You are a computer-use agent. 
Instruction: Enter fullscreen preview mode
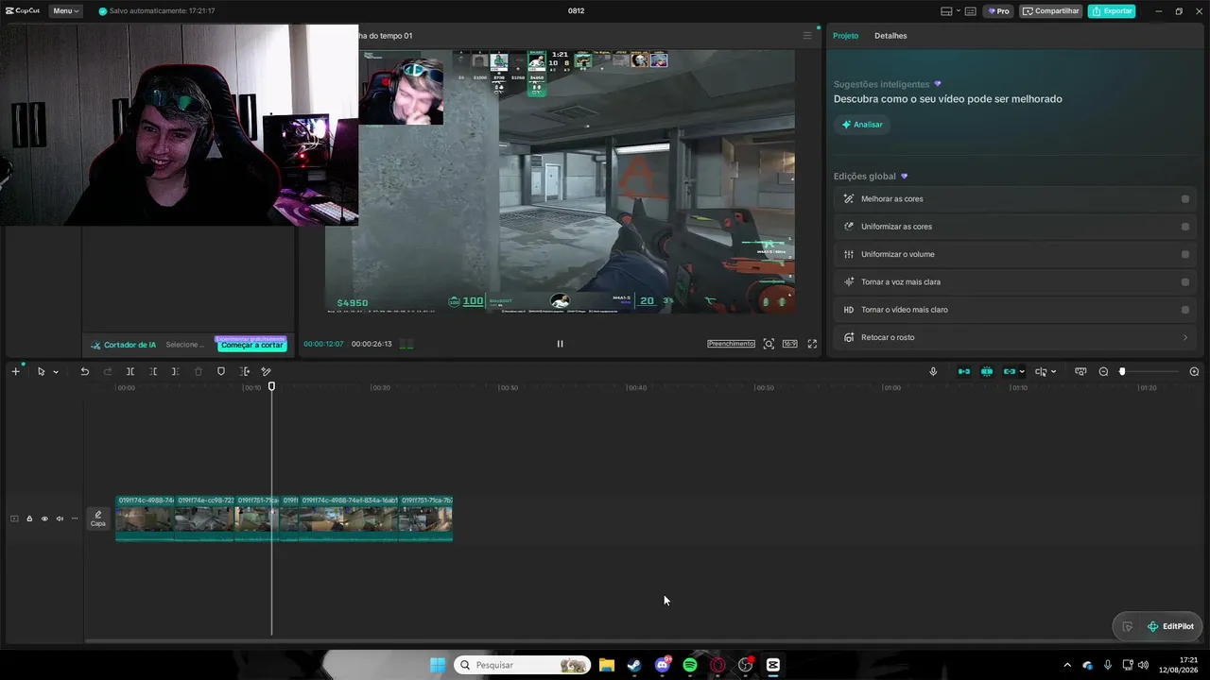[x=812, y=344]
